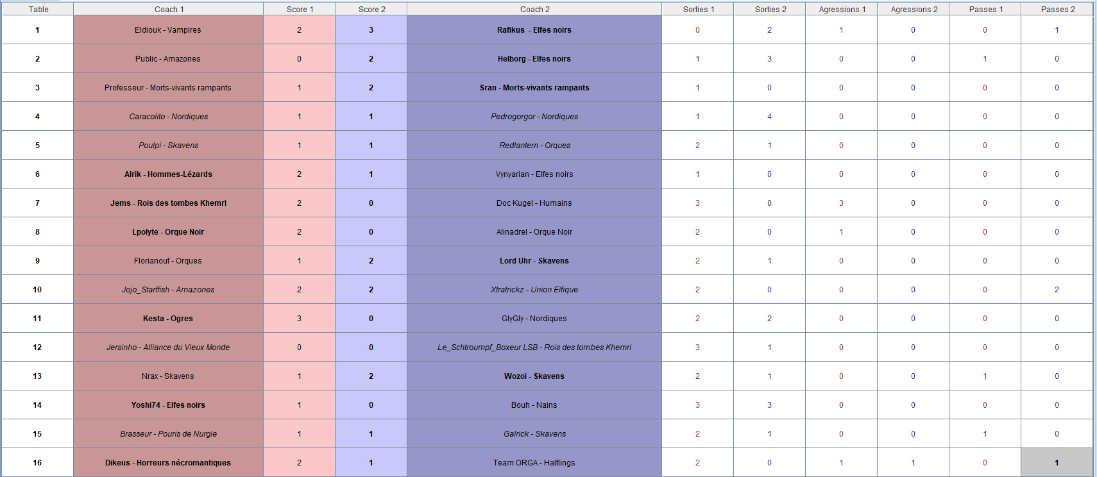Select the Kesta - Ogres cell
The height and width of the screenshot is (477, 1097).
168,319
